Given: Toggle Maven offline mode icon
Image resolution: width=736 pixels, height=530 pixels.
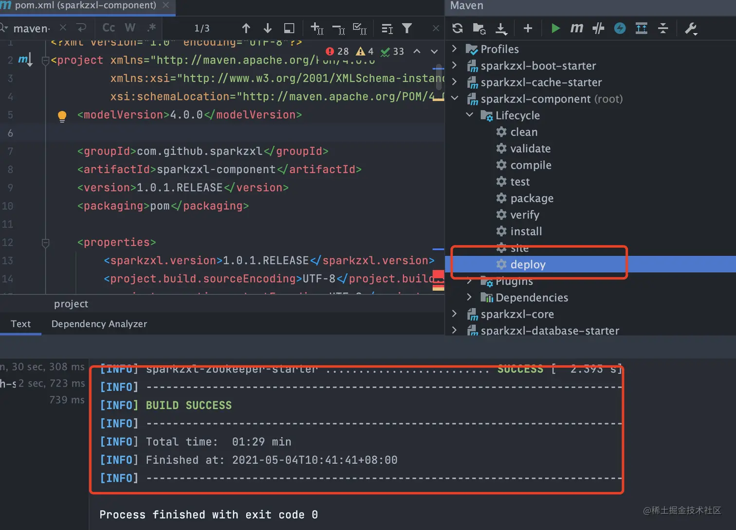Looking at the screenshot, I should point(598,28).
